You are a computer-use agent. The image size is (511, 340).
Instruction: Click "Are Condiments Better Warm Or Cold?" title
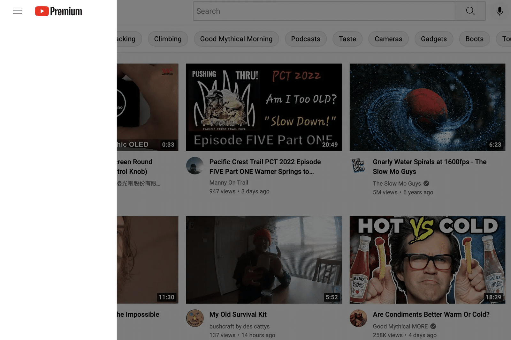[431, 314]
